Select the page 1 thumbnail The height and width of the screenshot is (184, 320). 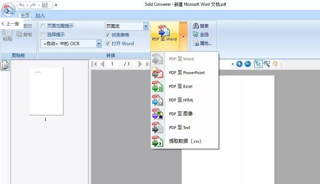(x=46, y=91)
